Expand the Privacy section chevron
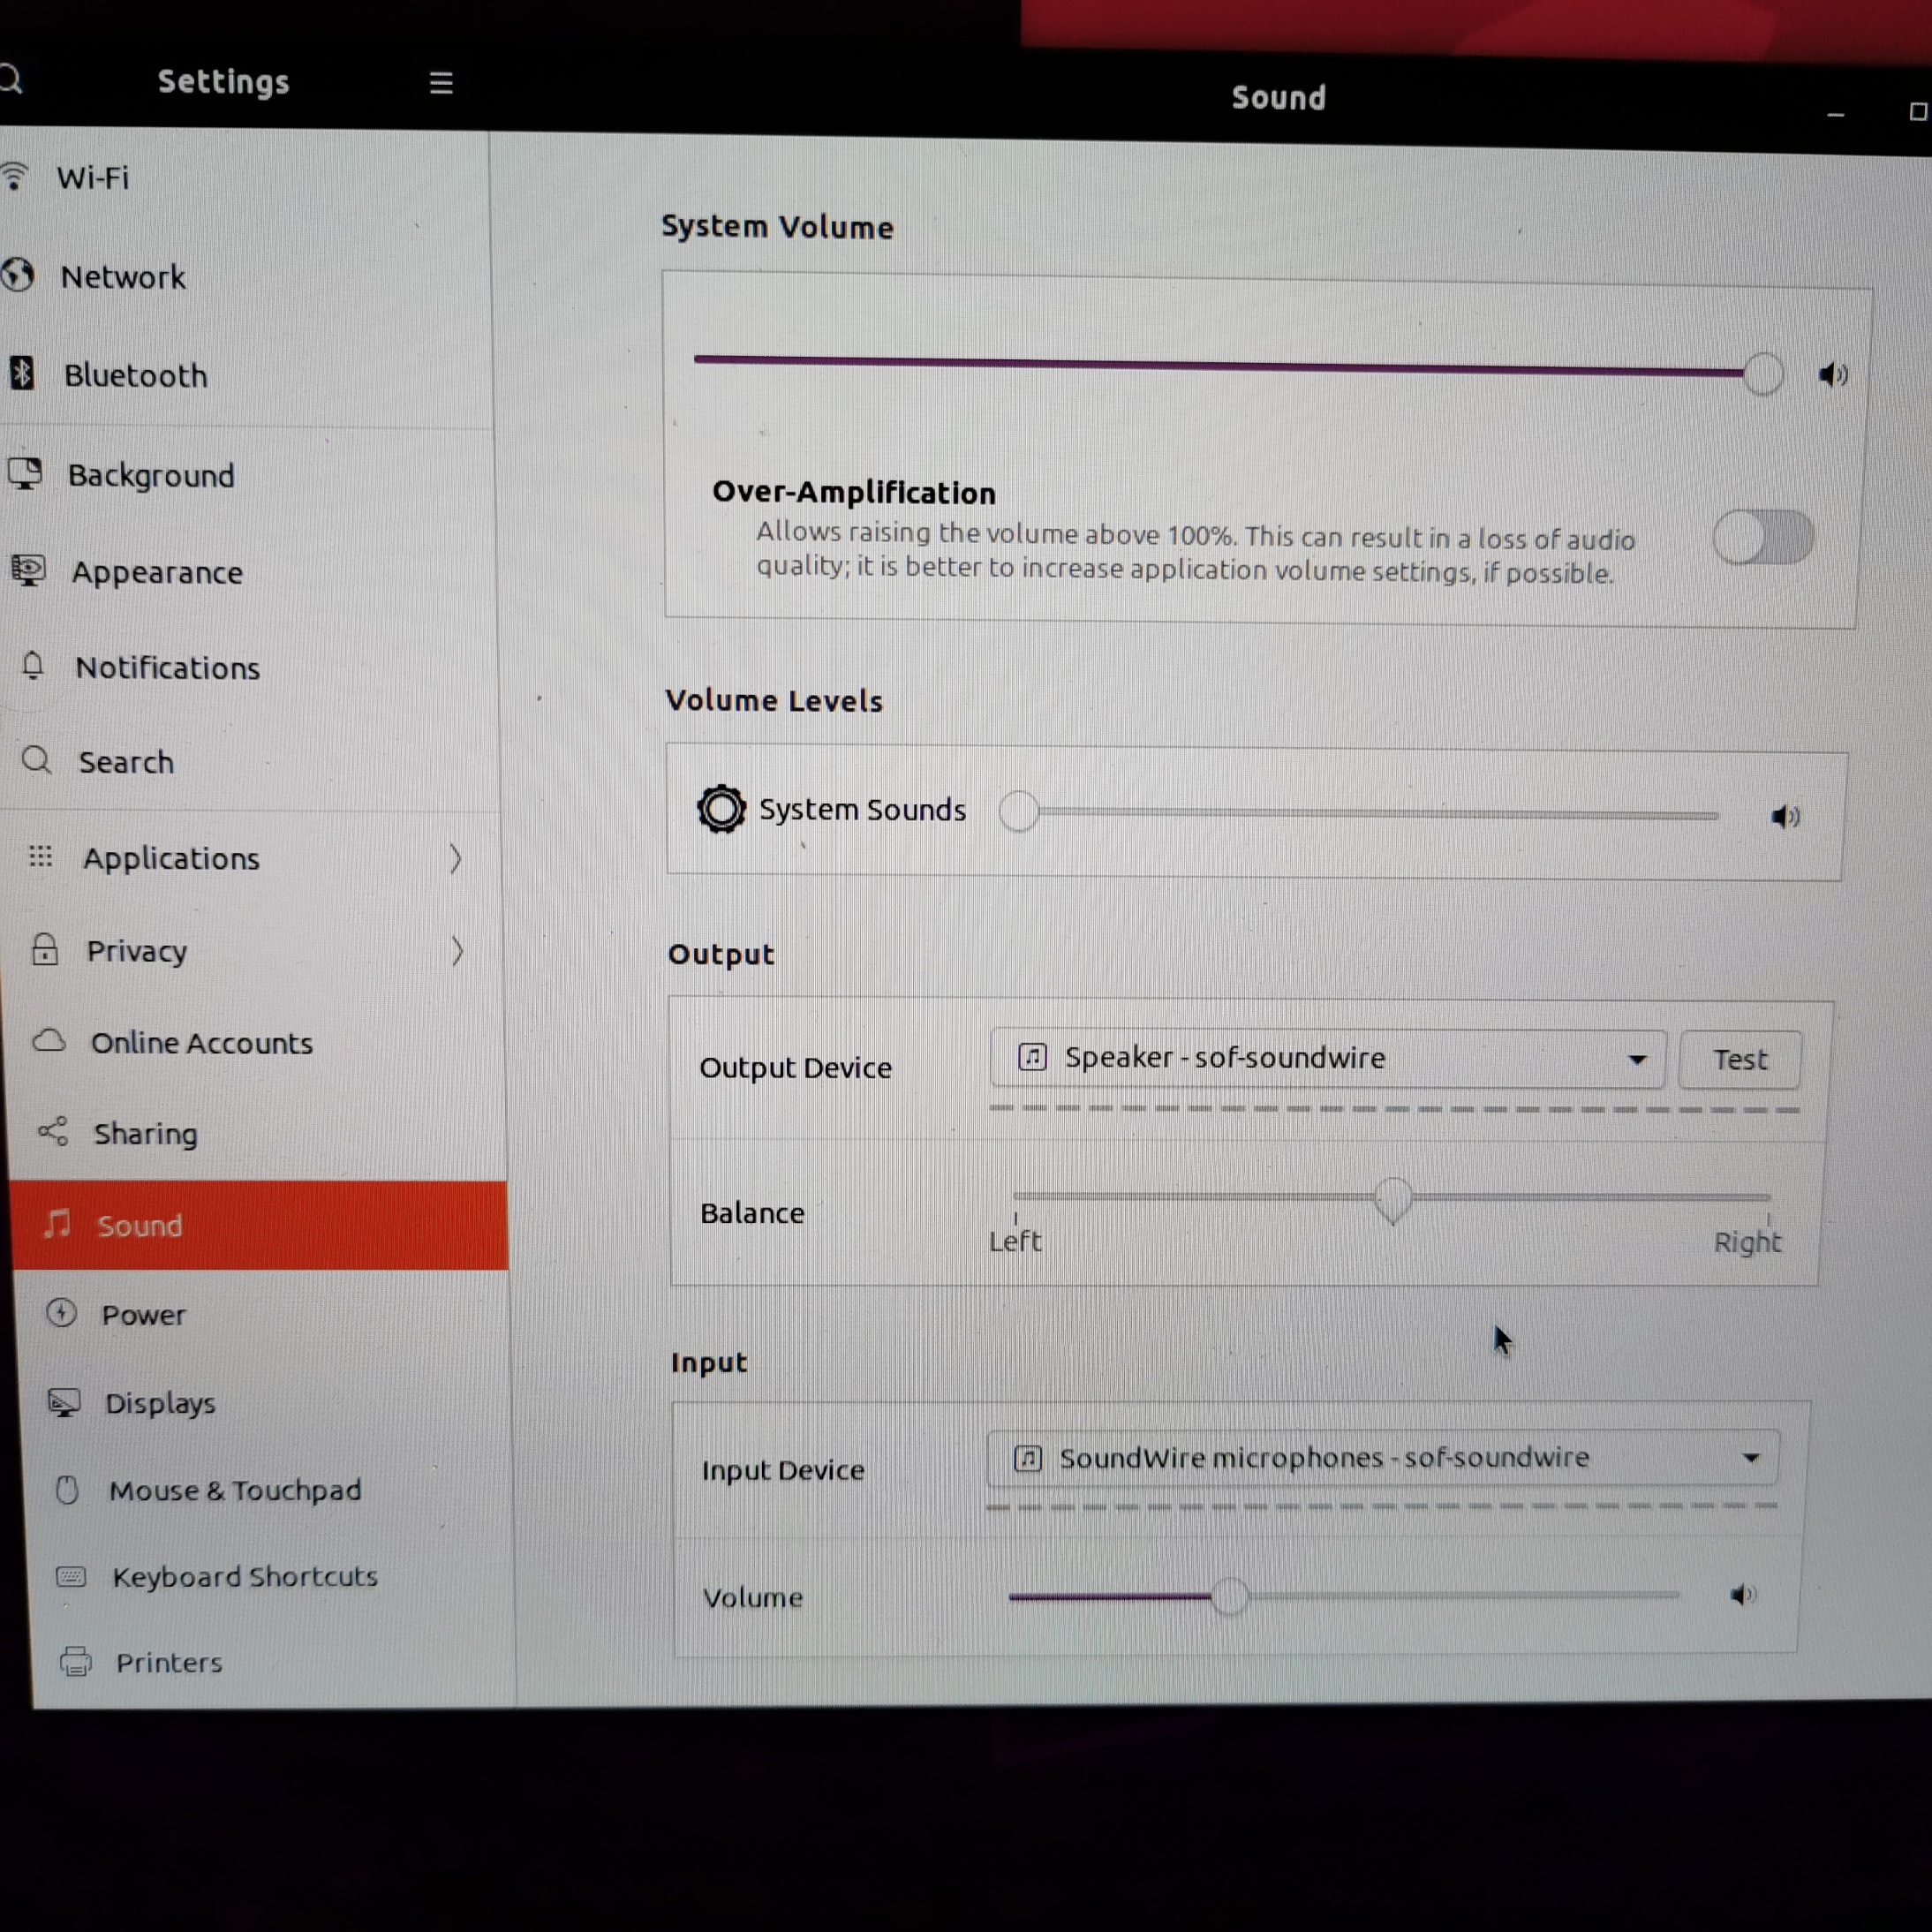 (457, 950)
